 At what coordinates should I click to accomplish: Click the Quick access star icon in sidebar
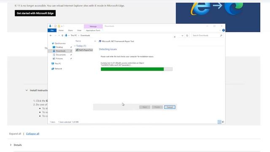[53, 43]
